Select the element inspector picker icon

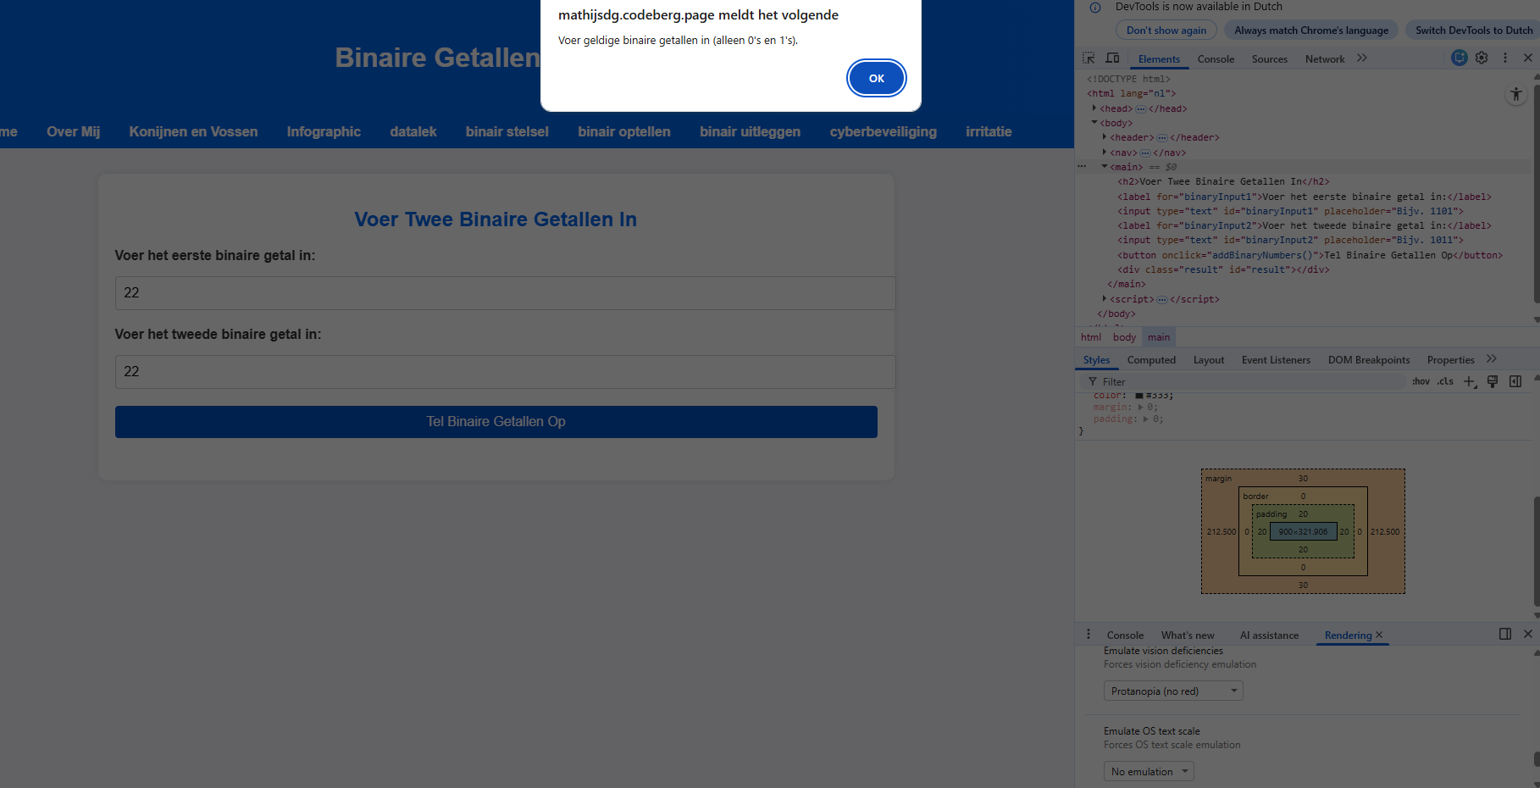click(x=1089, y=58)
